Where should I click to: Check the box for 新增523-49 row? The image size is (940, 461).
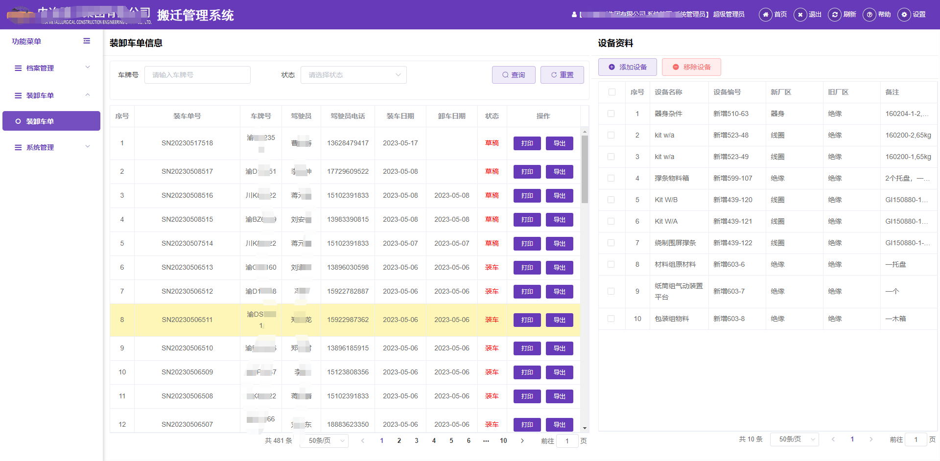611,157
